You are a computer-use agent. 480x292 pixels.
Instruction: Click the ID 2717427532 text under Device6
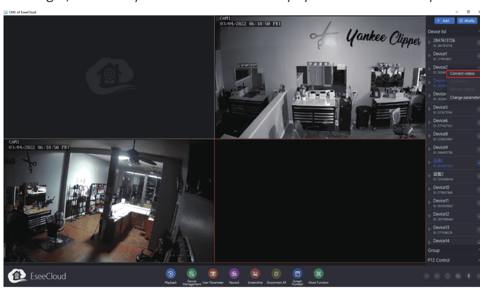click(x=442, y=126)
